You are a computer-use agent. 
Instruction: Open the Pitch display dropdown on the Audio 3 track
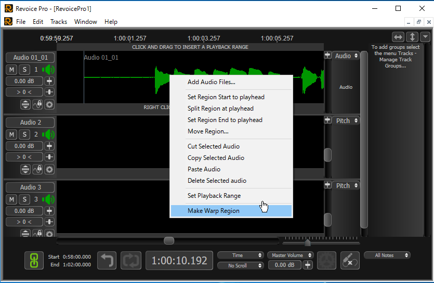(346, 185)
